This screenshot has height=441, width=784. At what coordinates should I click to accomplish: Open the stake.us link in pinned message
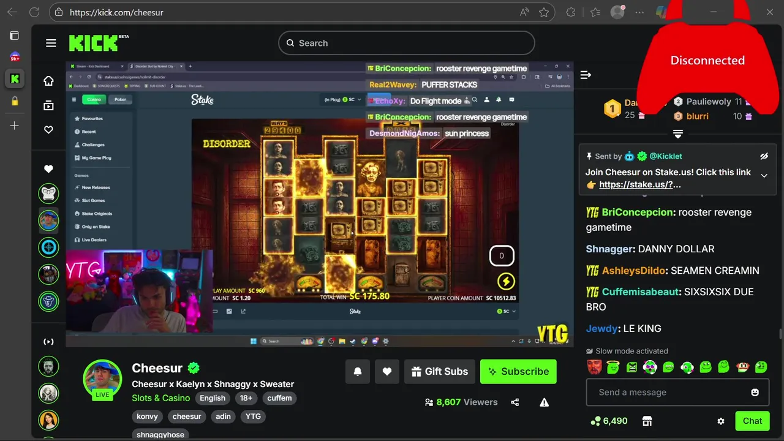(639, 184)
